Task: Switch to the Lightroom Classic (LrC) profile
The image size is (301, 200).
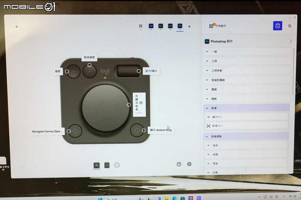Action: click(x=170, y=26)
